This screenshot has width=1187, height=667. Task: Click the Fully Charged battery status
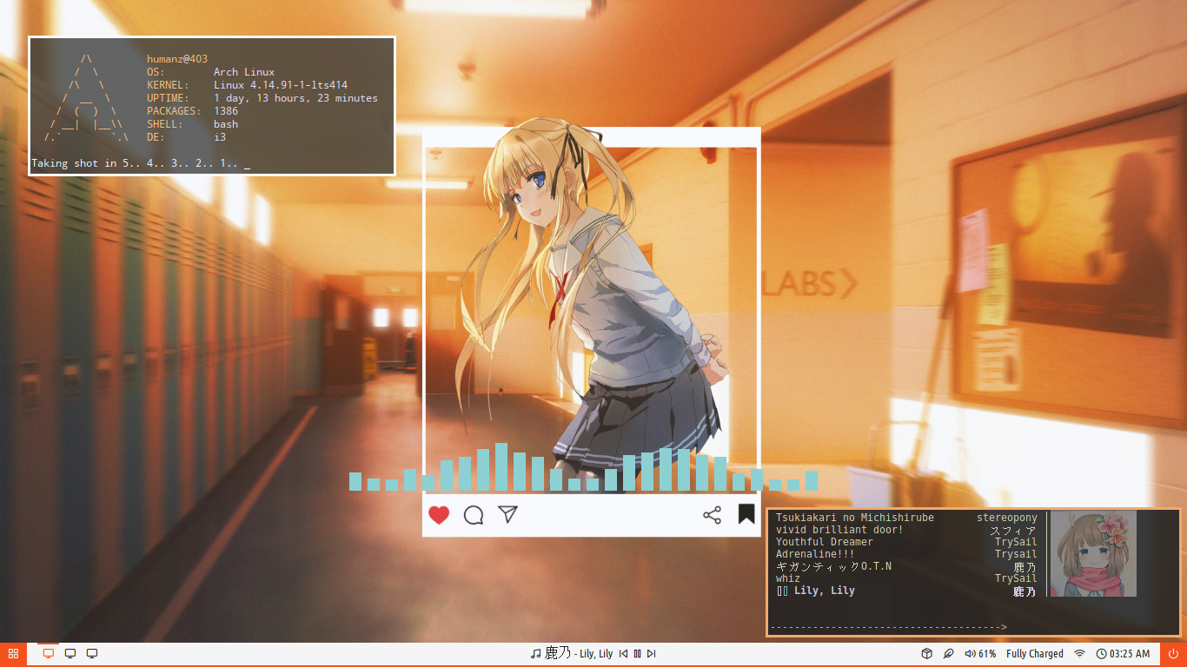pos(1034,654)
